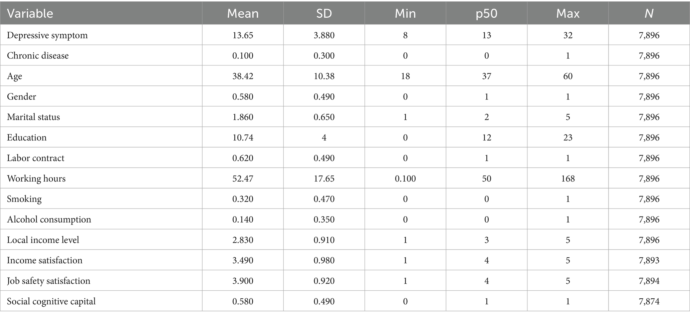Select the Smoking row label
The image size is (690, 317).
[24, 199]
